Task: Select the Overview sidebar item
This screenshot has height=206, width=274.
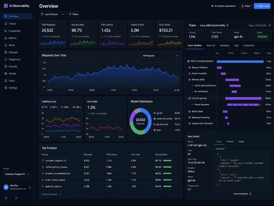Action: [x=17, y=16]
